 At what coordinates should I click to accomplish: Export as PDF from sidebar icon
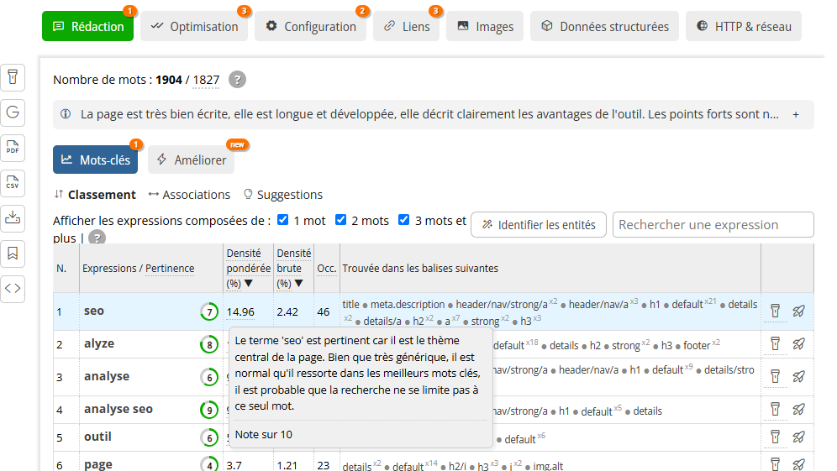(x=13, y=148)
